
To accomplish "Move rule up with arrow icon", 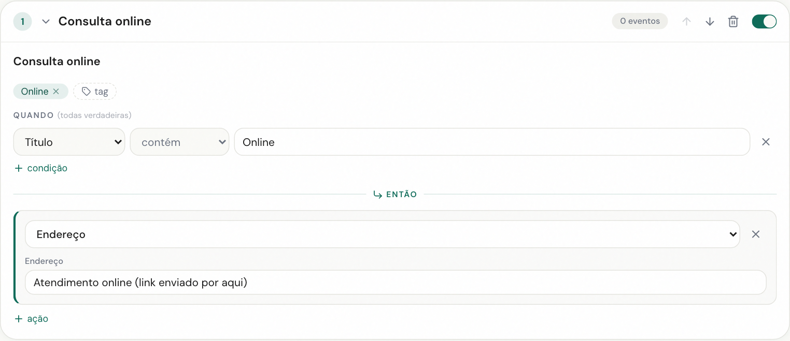I will (687, 22).
